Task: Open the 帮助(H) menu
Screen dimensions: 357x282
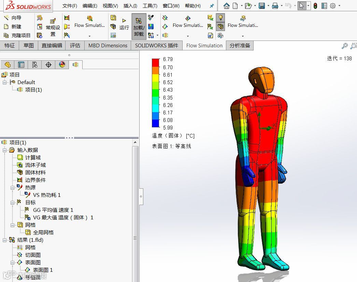Action: click(193, 6)
